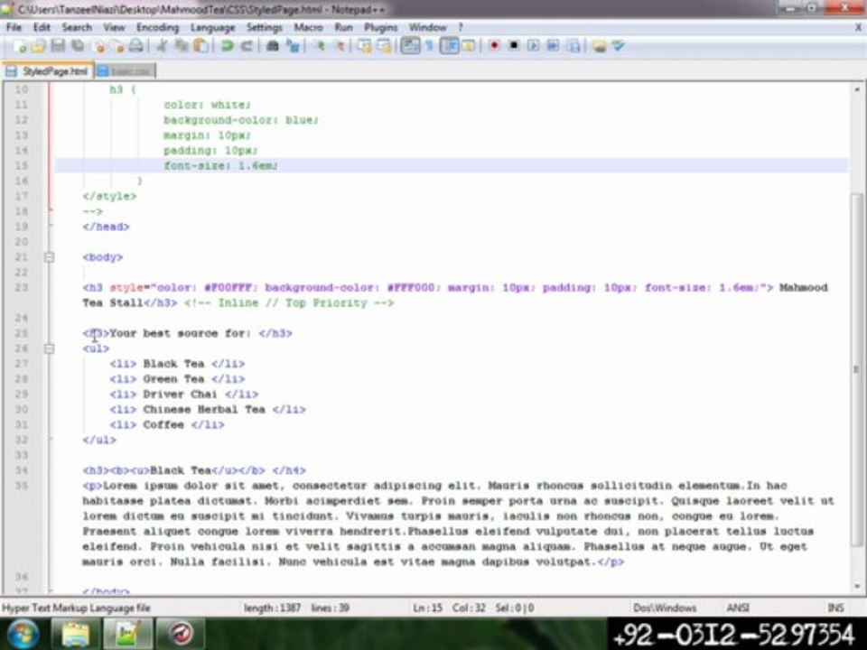Close all documents with the Close All icon
This screenshot has height=650, width=867.
117,46
